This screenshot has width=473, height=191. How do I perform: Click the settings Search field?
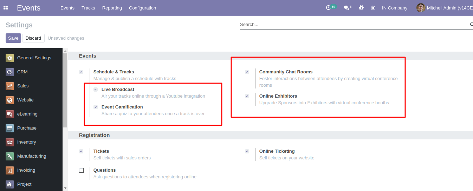tap(354, 25)
